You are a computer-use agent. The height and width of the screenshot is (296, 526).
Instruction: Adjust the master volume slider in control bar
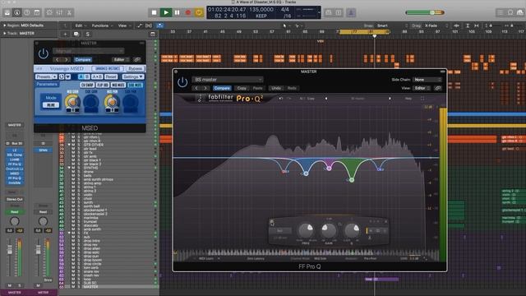(425, 13)
